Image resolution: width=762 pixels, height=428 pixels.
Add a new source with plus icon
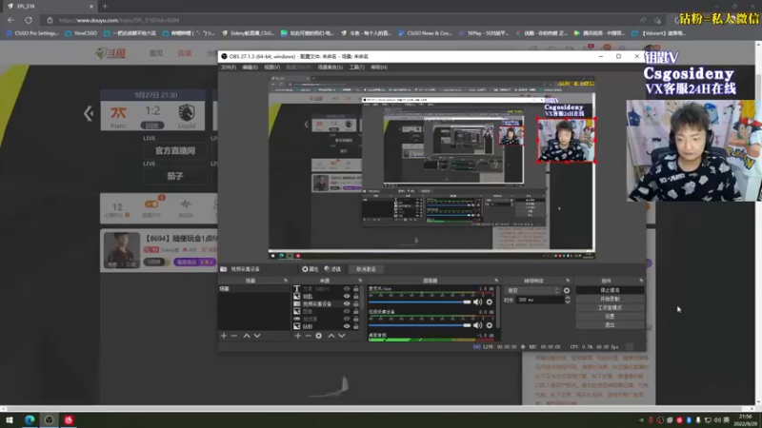(x=298, y=336)
